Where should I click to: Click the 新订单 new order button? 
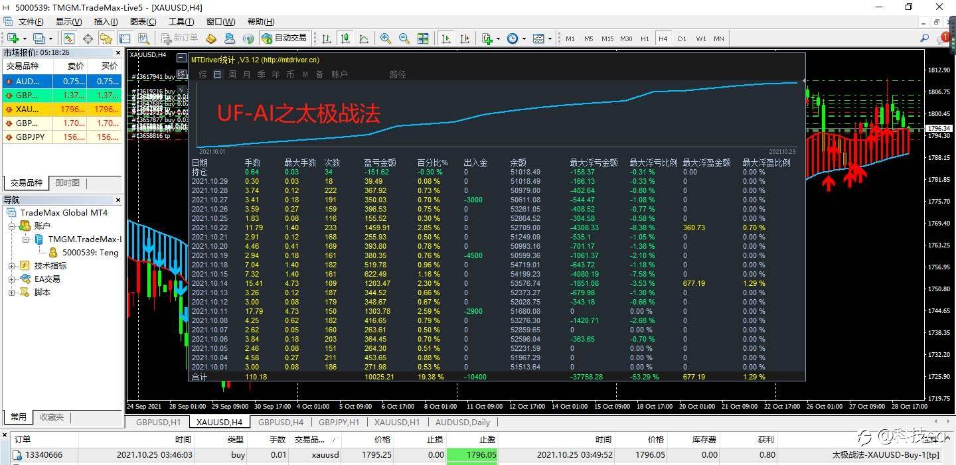(x=180, y=38)
